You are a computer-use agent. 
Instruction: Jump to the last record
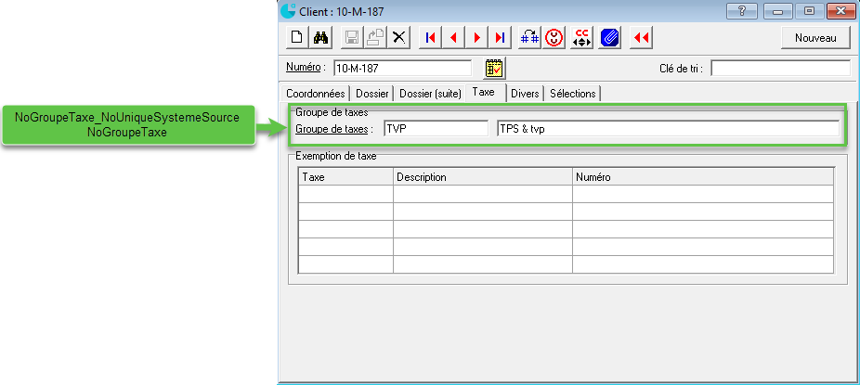[501, 38]
